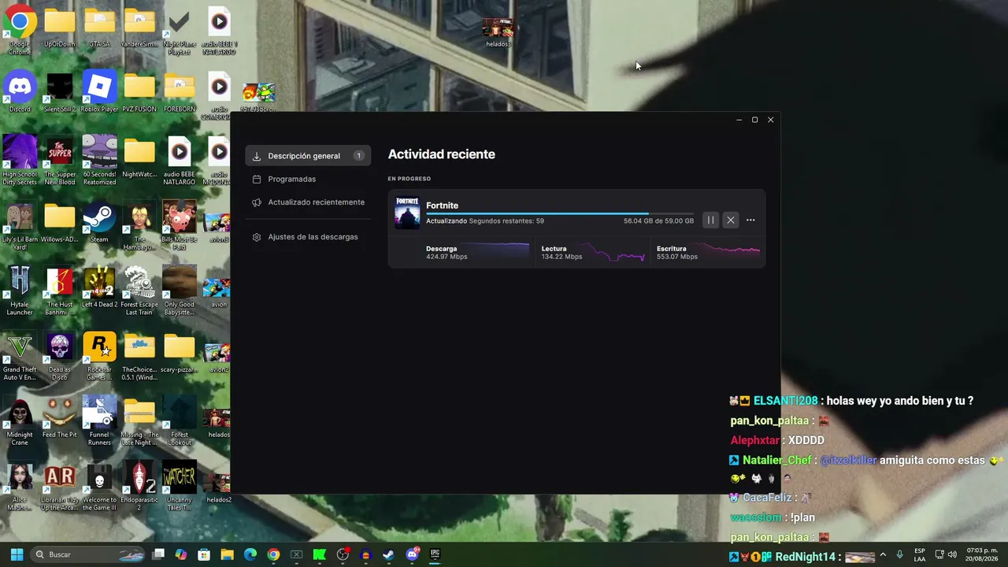Cancel the Fortnite download
The width and height of the screenshot is (1008, 567).
(x=731, y=220)
